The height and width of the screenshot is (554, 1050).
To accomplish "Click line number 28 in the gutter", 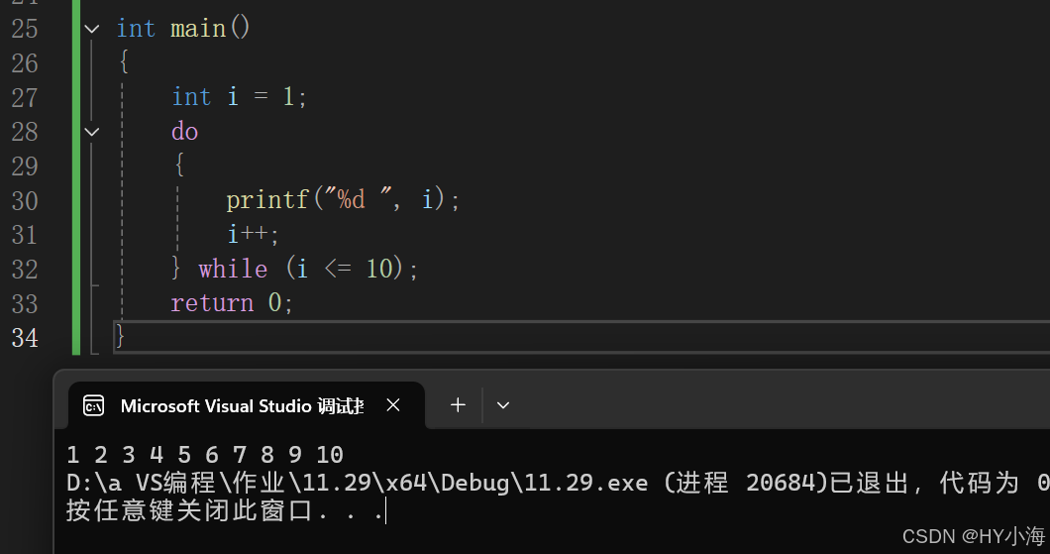I will coord(25,132).
